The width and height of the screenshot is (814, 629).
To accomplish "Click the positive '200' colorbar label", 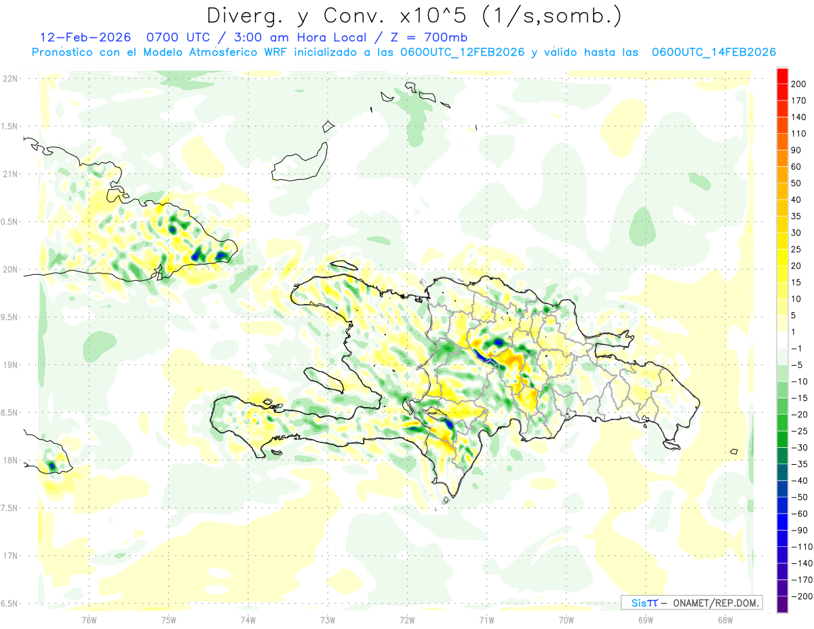I will click(x=798, y=83).
